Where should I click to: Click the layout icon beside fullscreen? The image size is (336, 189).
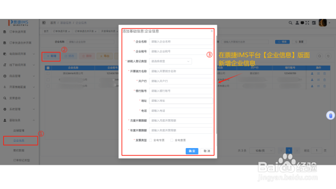point(314,23)
